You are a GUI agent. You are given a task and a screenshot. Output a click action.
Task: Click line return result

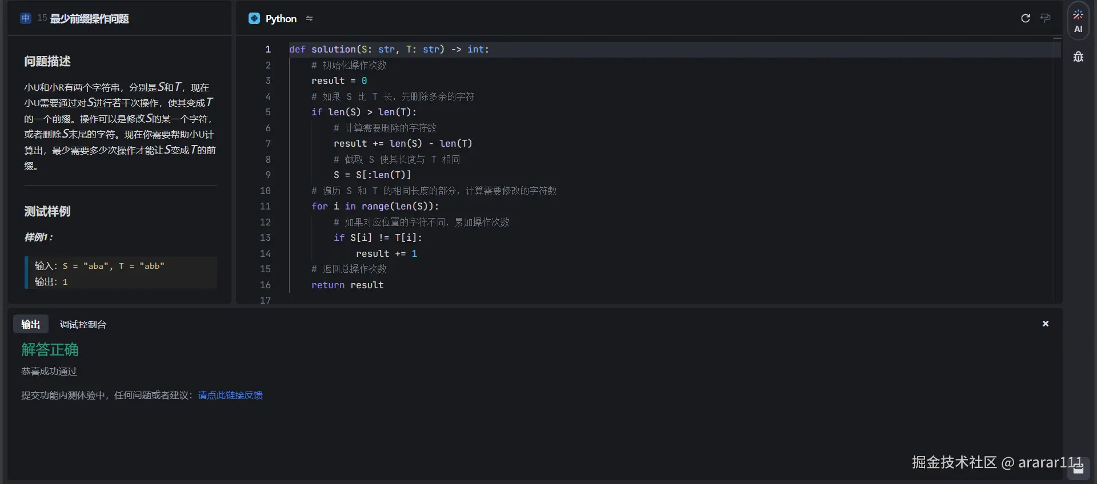[347, 285]
